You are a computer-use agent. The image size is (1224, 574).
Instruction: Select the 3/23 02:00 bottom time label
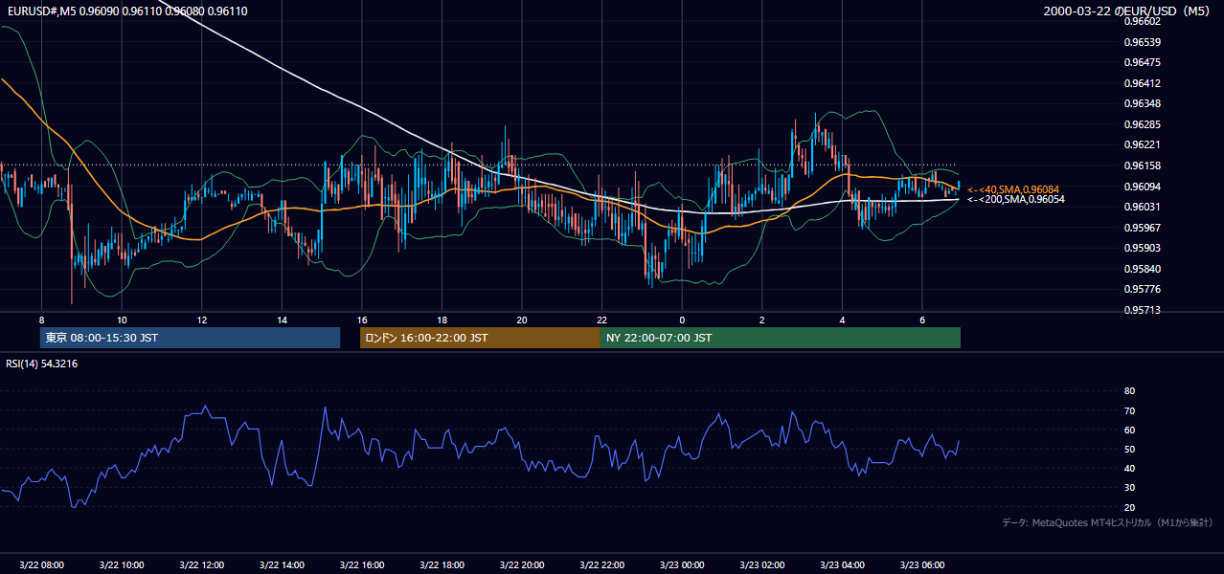762,565
